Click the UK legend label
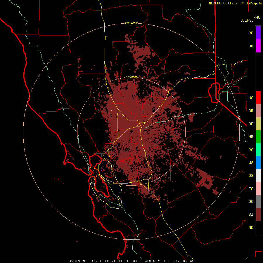Screen dimensions: 263x263 pos(251,46)
